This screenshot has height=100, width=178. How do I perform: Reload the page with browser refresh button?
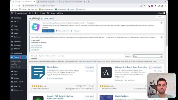tap(19, 6)
